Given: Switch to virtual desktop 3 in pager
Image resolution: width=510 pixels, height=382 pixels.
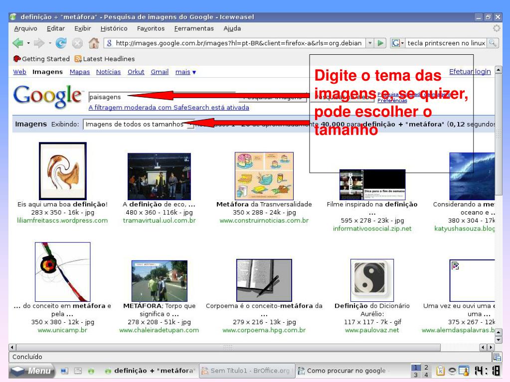Looking at the screenshot, I should coord(416,375).
